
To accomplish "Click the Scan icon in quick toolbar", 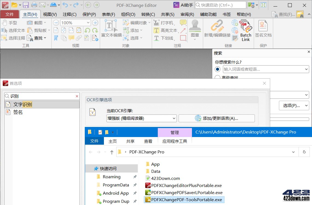I will tap(53, 5).
